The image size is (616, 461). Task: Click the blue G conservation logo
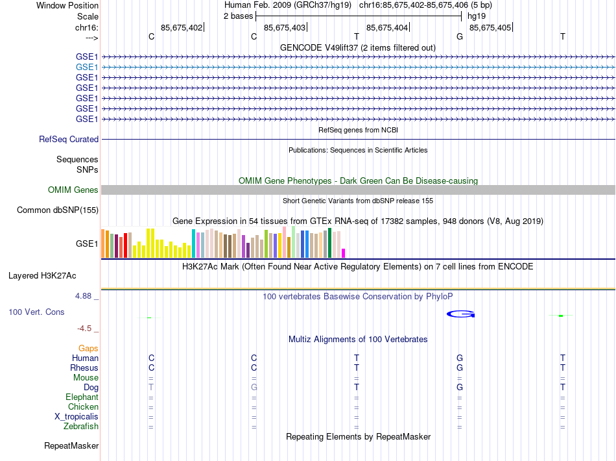click(x=460, y=314)
